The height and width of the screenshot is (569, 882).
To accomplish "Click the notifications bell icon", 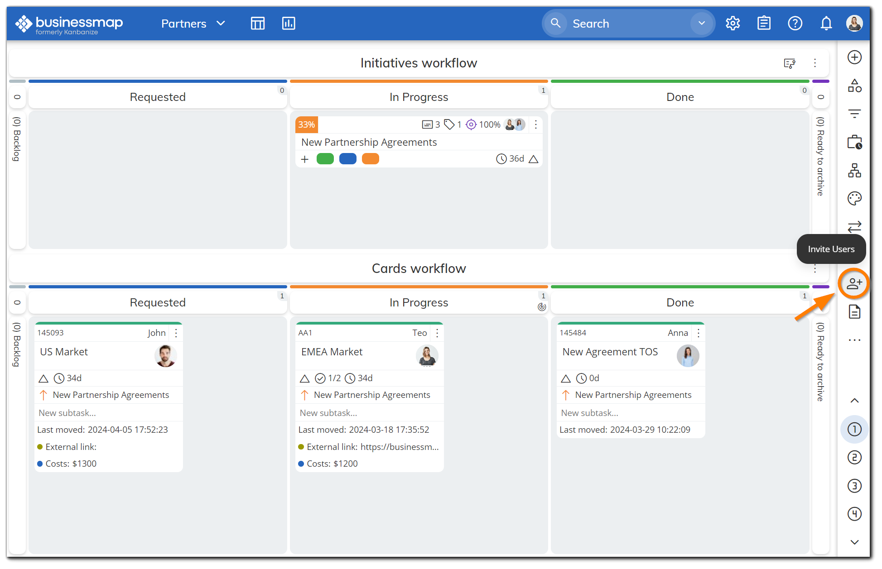I will pyautogui.click(x=826, y=23).
